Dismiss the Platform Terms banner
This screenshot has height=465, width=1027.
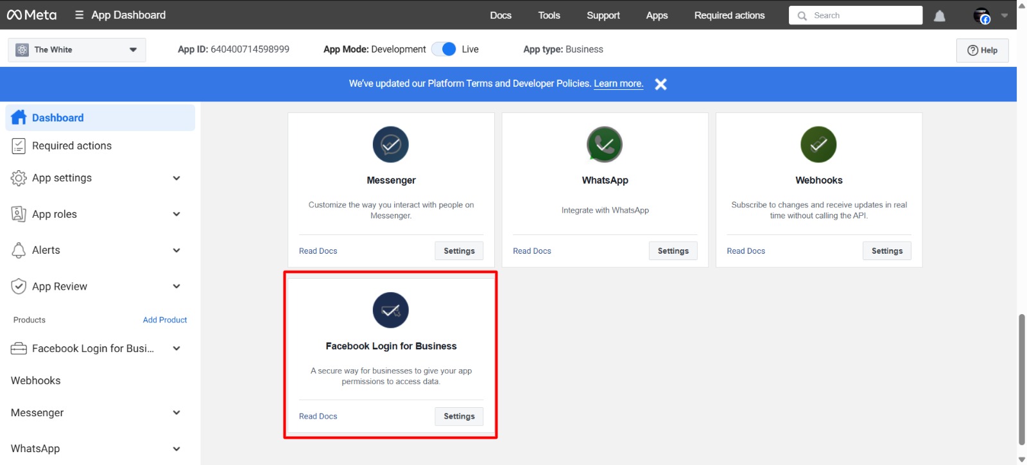point(660,84)
